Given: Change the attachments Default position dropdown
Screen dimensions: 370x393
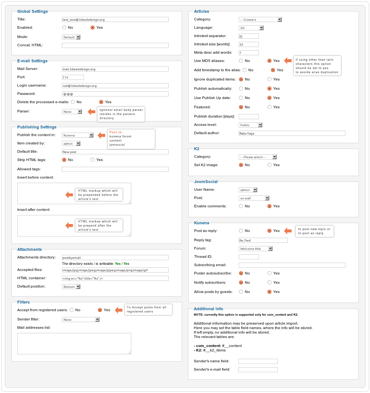Looking at the screenshot, I should [x=71, y=287].
